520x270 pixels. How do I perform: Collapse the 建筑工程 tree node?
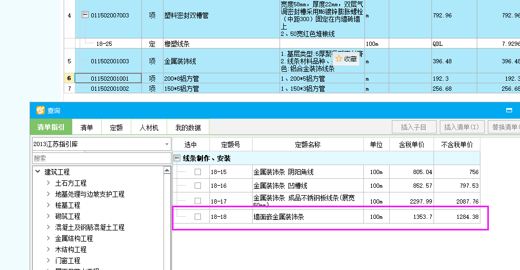[38, 171]
